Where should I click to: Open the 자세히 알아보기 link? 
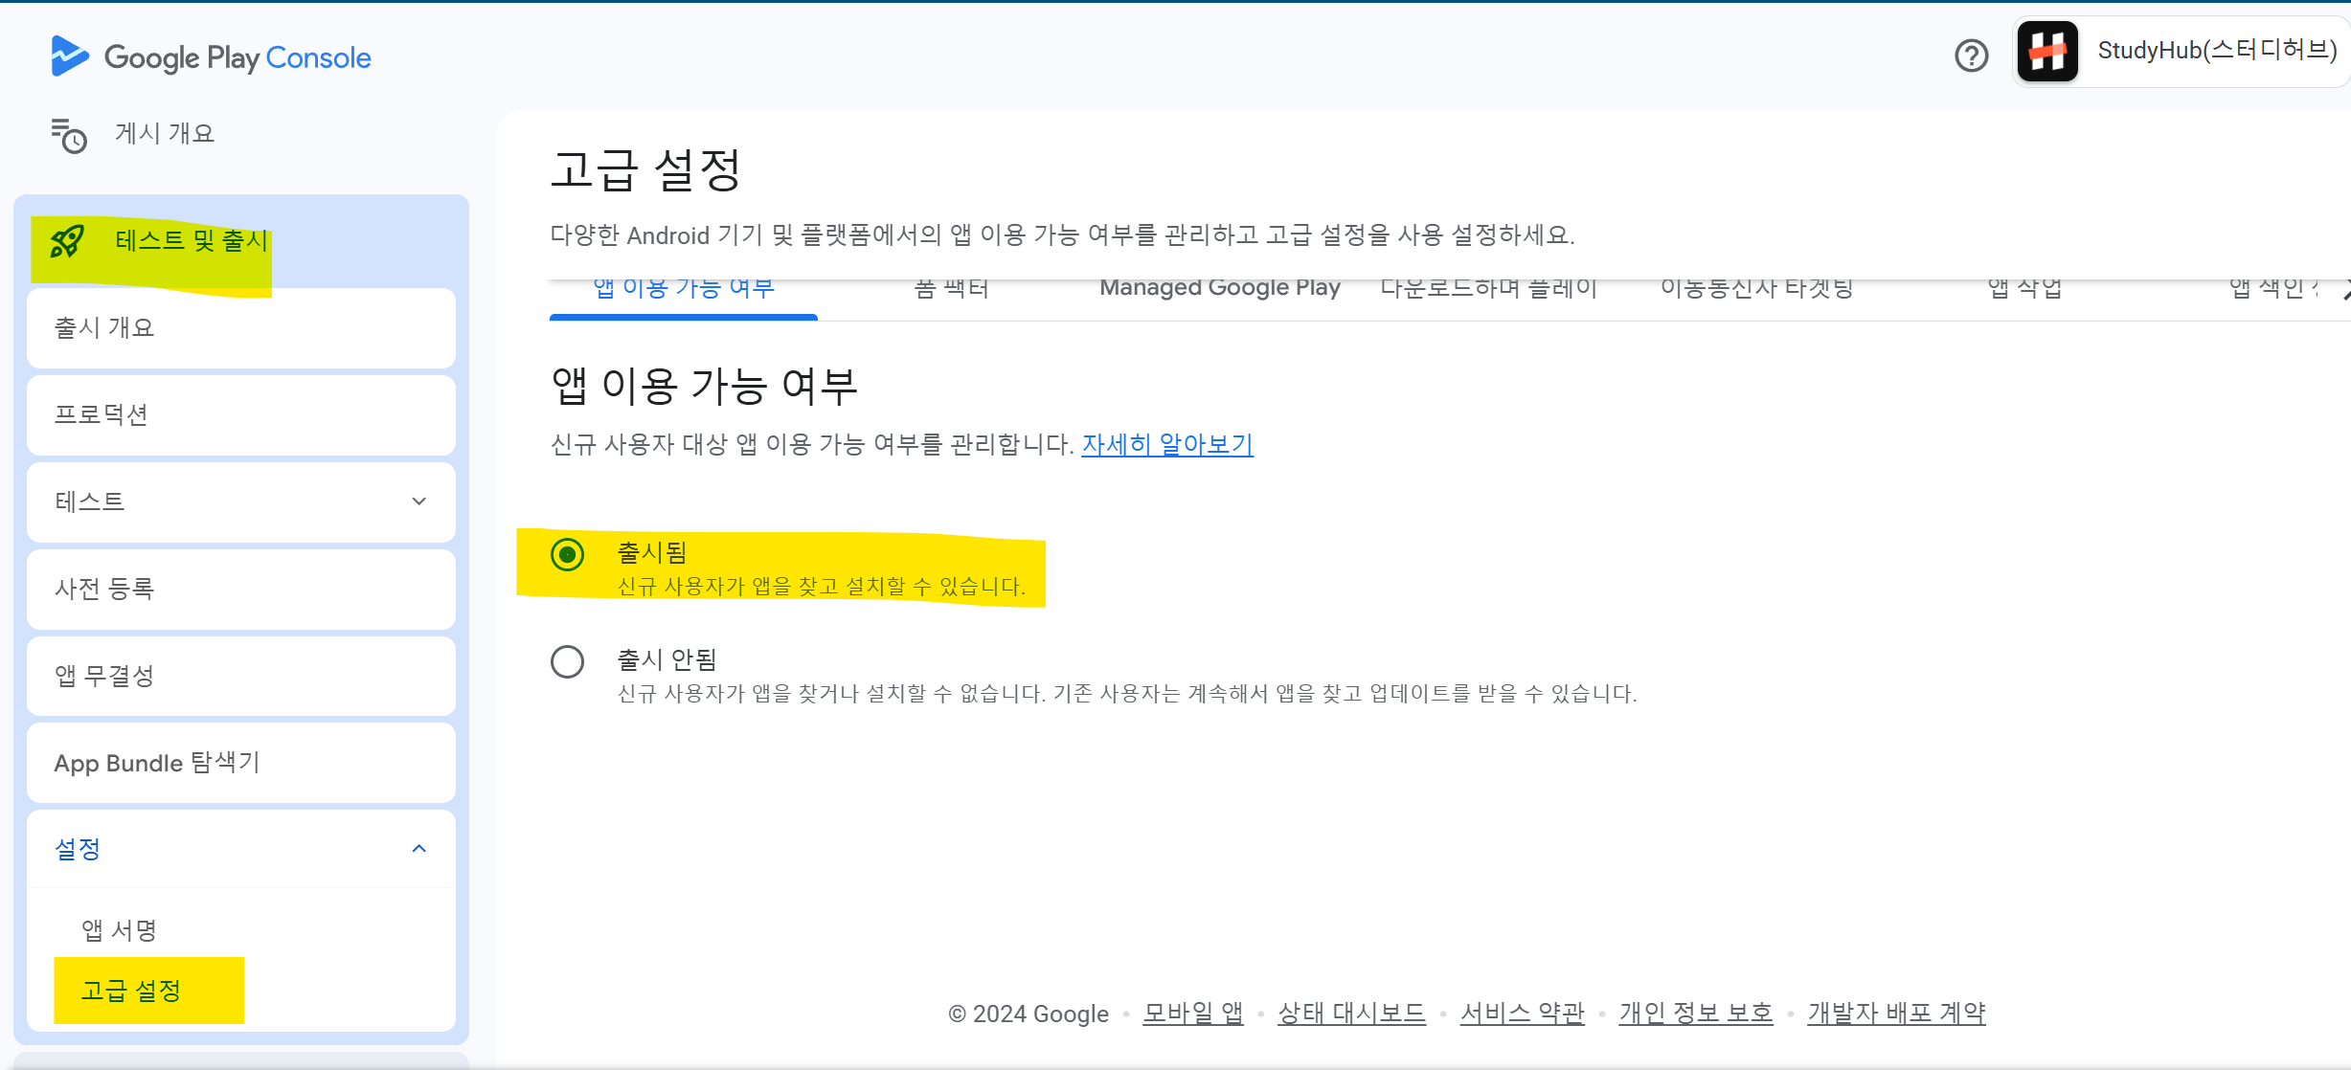1166,445
